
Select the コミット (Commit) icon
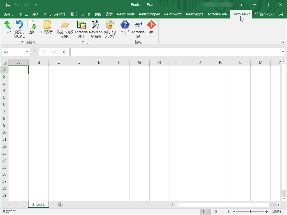(x=7, y=28)
